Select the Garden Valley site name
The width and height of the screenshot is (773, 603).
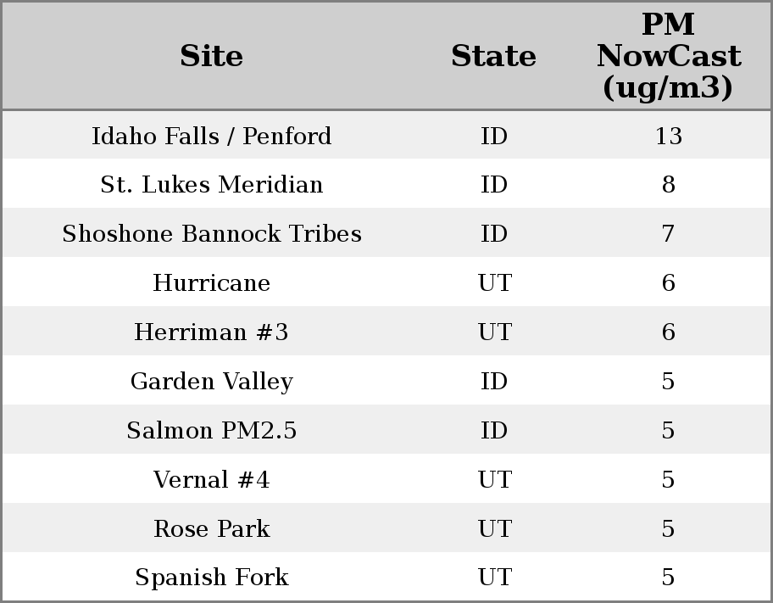[211, 382]
